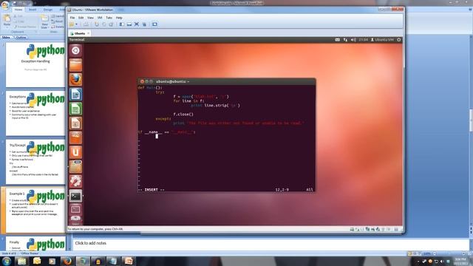Image resolution: width=473 pixels, height=266 pixels.
Task: Open LibreOffice Calc from Ubuntu launcher
Action: [75, 109]
